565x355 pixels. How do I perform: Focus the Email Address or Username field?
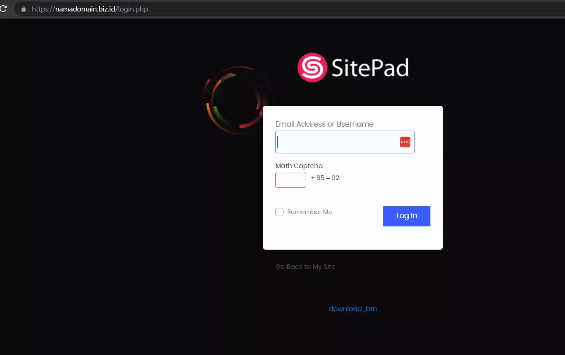pos(345,142)
